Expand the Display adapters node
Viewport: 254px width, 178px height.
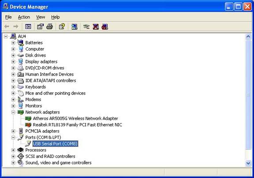point(13,62)
